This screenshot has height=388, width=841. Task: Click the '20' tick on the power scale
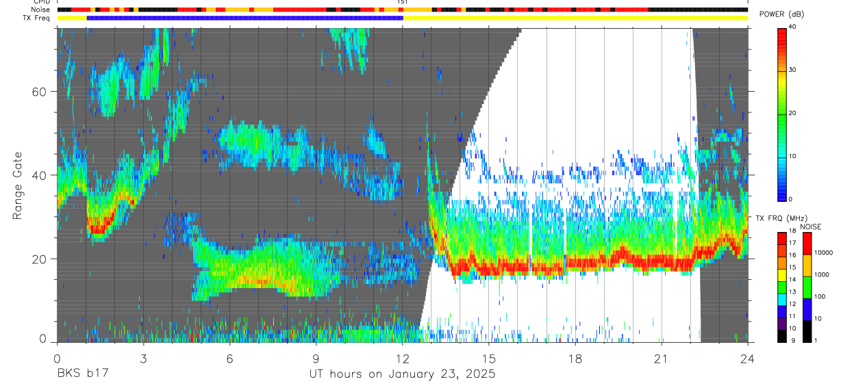point(793,114)
